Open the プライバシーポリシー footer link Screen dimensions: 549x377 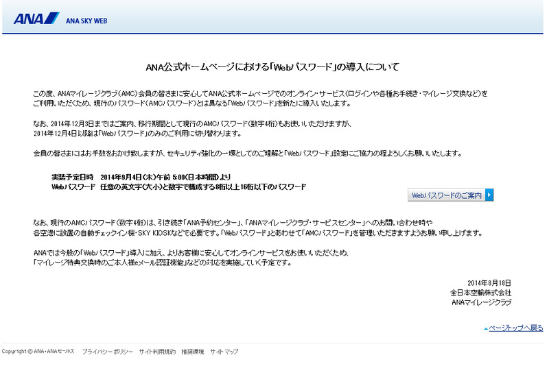107,352
